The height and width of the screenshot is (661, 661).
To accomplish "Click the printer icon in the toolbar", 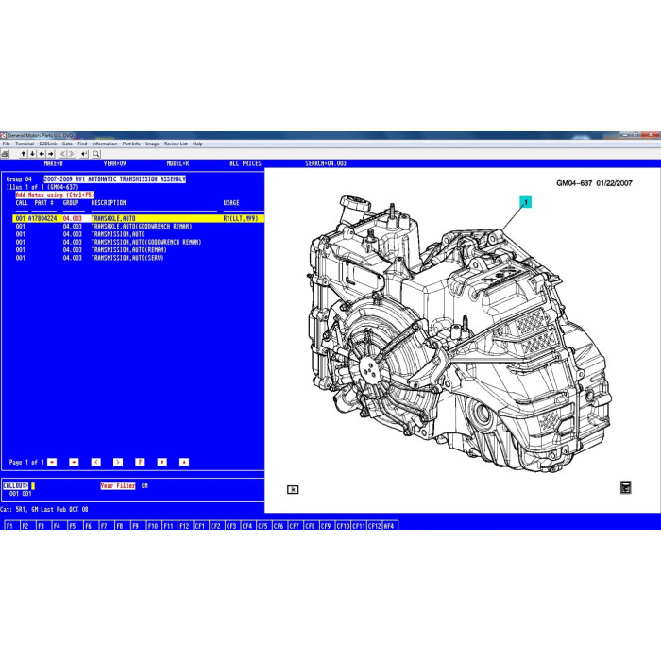I will click(x=5, y=153).
